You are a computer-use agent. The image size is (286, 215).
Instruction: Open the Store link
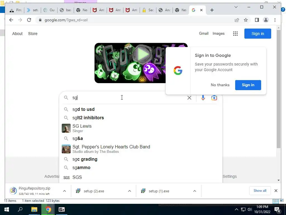tap(33, 34)
